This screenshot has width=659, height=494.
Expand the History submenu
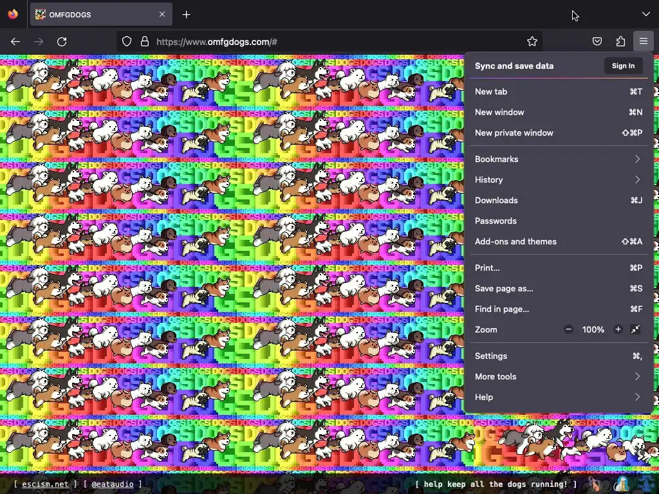(559, 180)
